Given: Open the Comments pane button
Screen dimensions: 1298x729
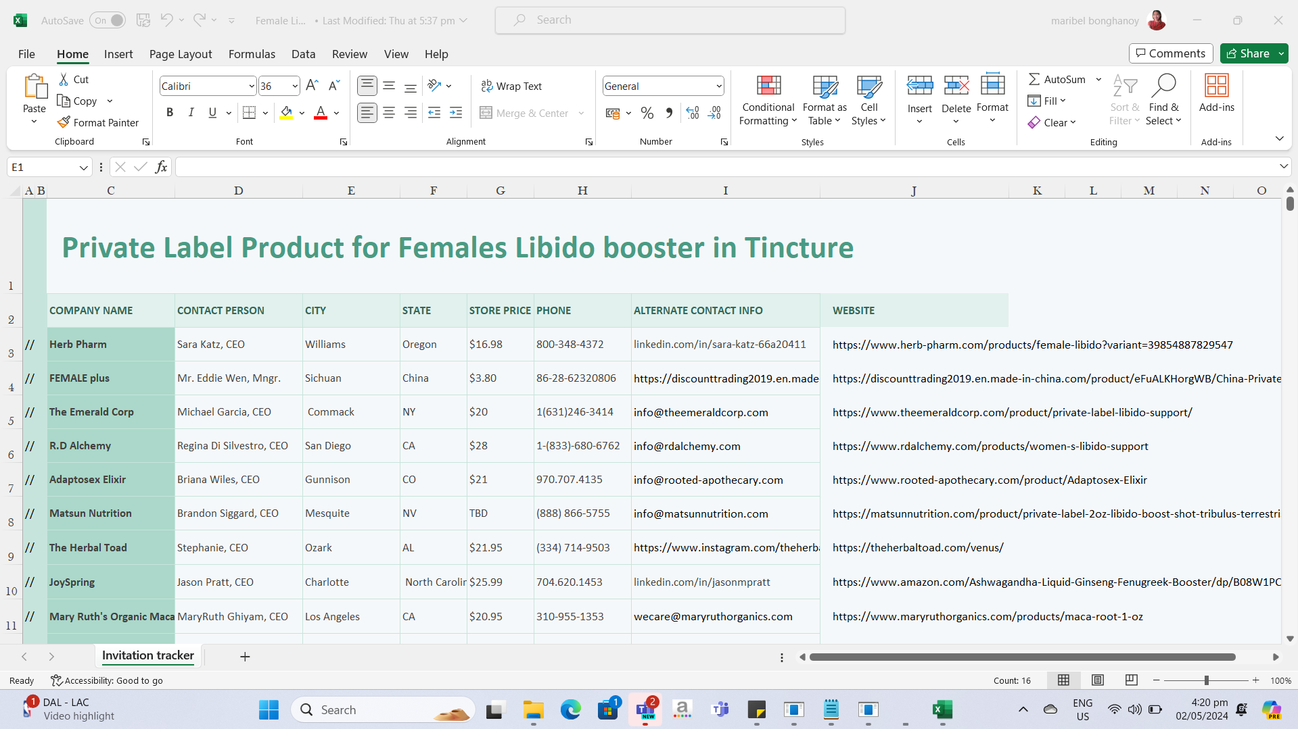Looking at the screenshot, I should (x=1170, y=53).
